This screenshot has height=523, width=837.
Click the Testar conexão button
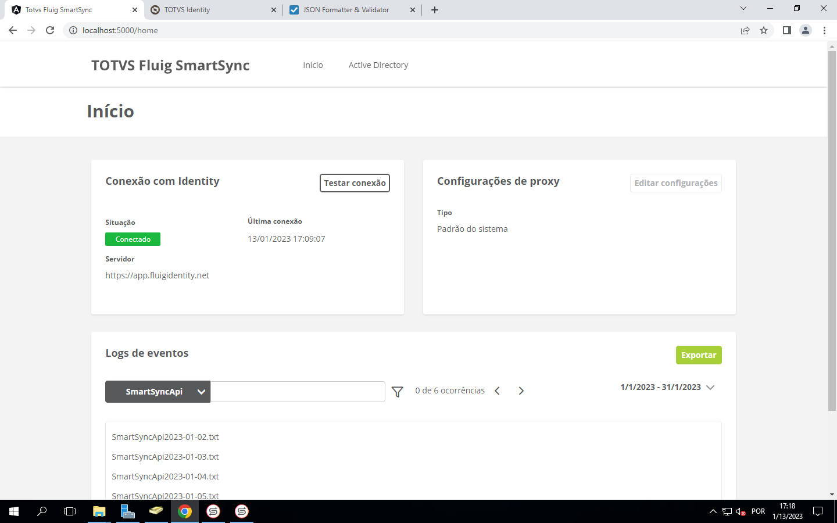coord(355,183)
